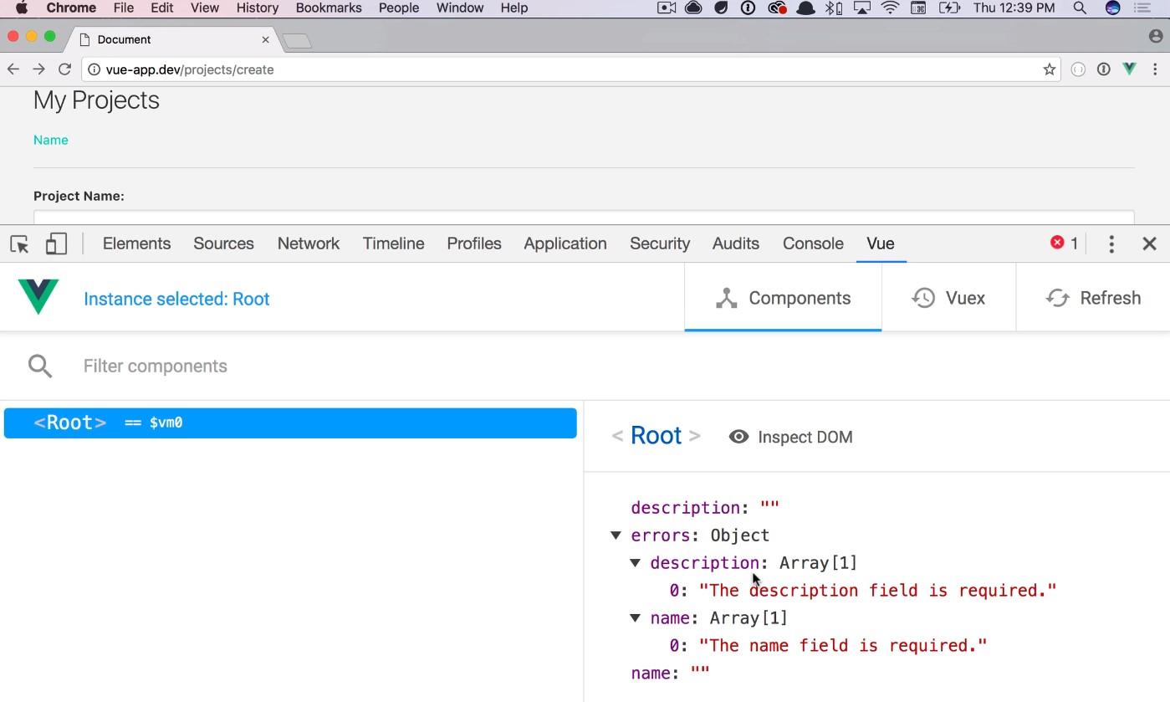The height and width of the screenshot is (702, 1170).
Task: Click the Refresh button in Vue devtools
Action: pyautogui.click(x=1093, y=298)
